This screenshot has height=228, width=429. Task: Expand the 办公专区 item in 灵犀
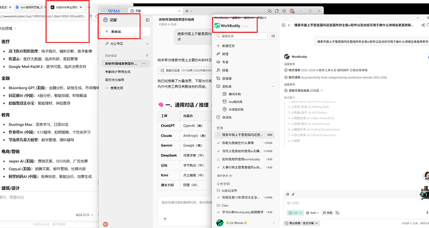[126, 43]
